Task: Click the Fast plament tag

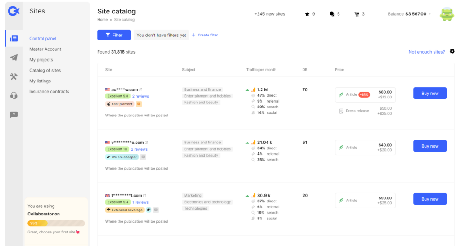Action: point(120,104)
